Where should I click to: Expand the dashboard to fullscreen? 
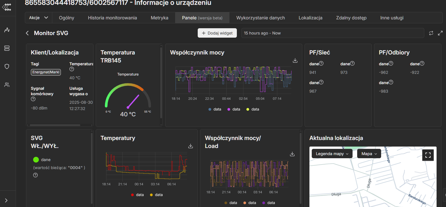click(x=440, y=33)
